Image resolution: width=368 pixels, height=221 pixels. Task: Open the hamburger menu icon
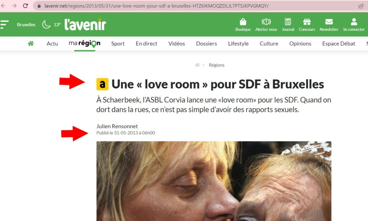pos(4,24)
